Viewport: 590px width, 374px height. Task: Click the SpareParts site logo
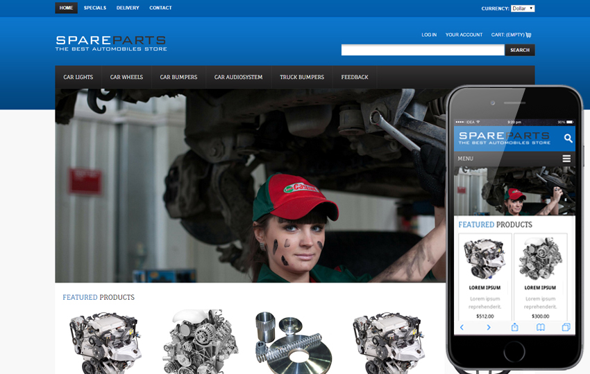tap(111, 43)
